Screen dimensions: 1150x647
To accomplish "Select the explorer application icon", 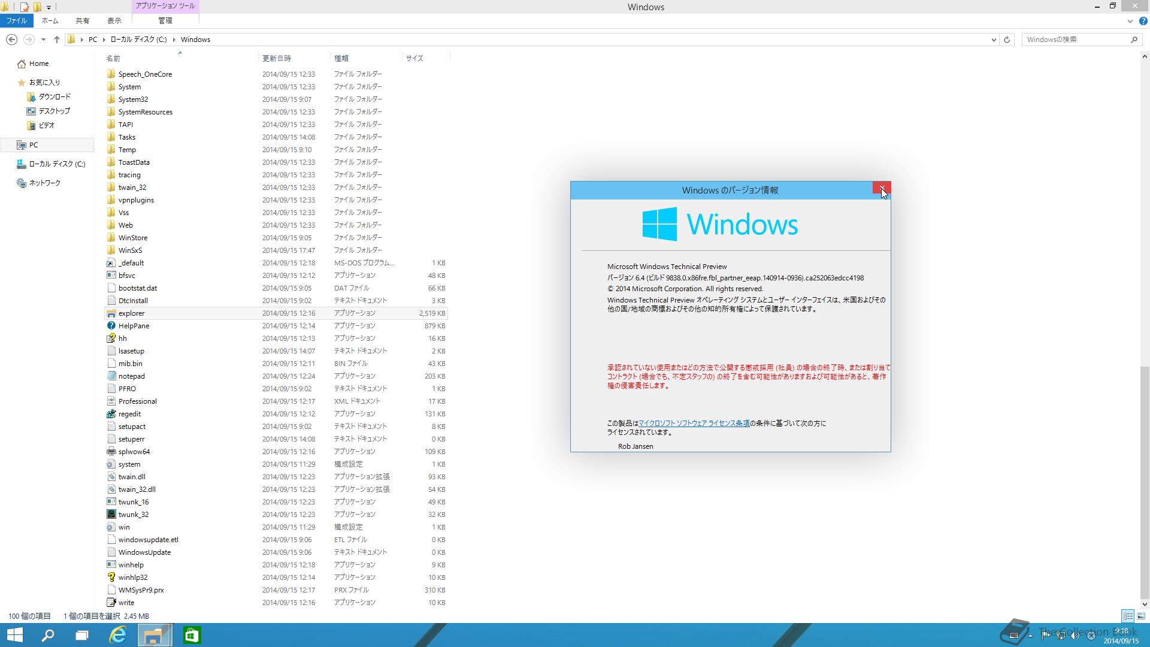I will point(111,313).
